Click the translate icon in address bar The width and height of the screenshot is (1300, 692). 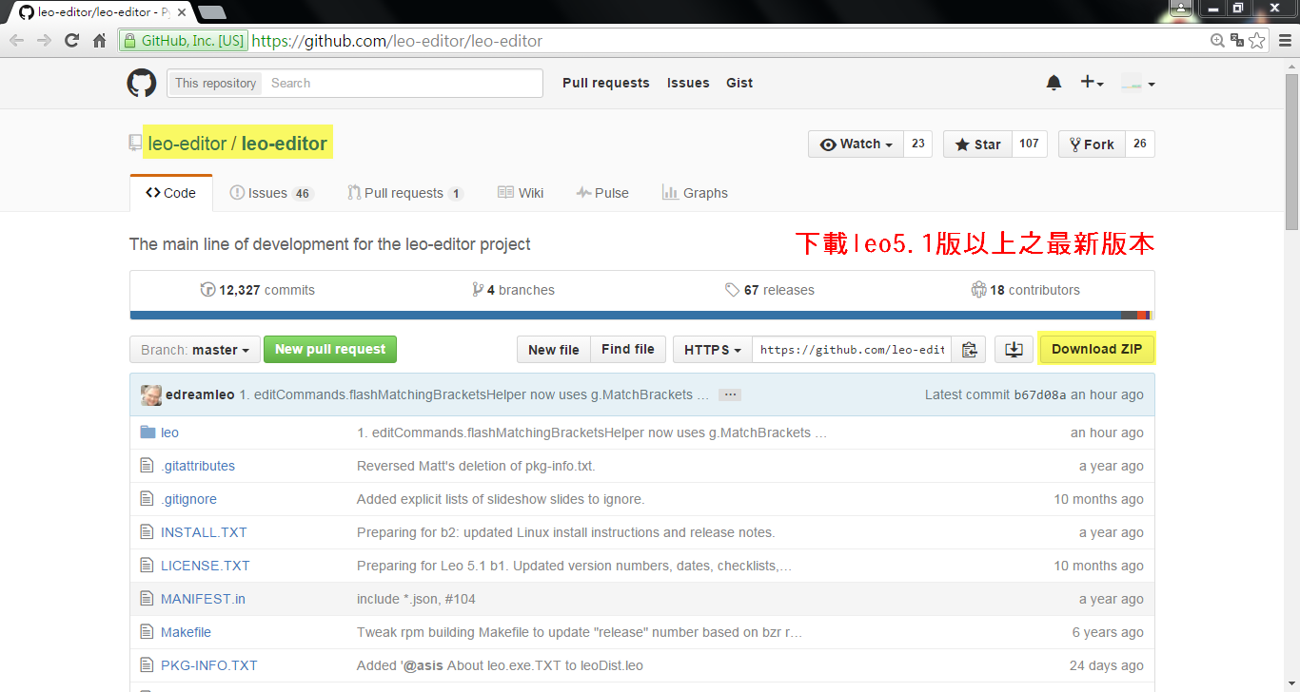[1237, 40]
